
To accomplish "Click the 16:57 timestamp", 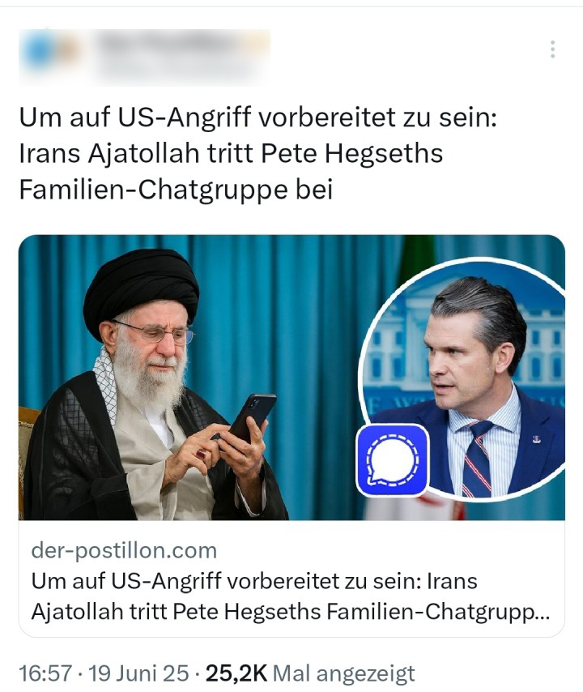I will 45,673.
